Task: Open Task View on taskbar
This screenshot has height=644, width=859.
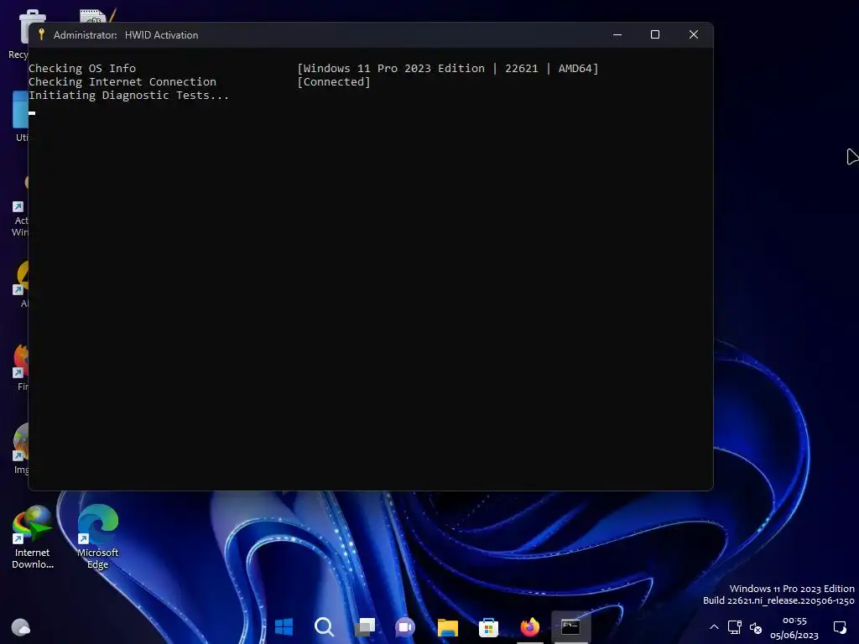Action: tap(365, 626)
